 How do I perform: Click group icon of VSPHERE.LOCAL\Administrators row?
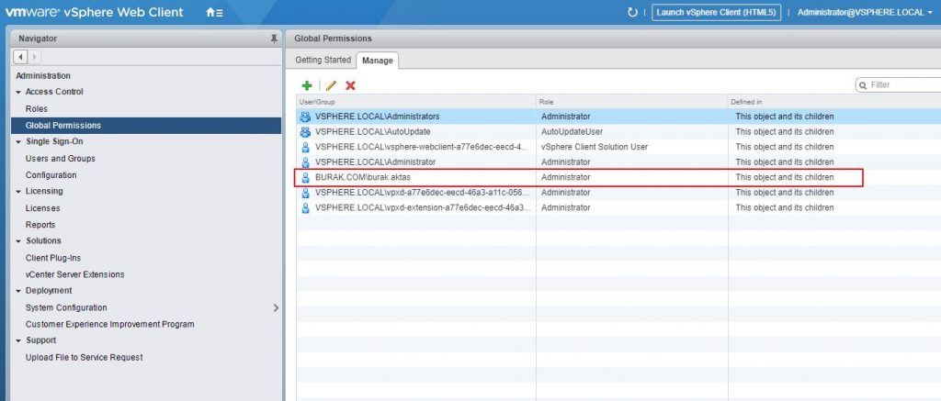305,117
